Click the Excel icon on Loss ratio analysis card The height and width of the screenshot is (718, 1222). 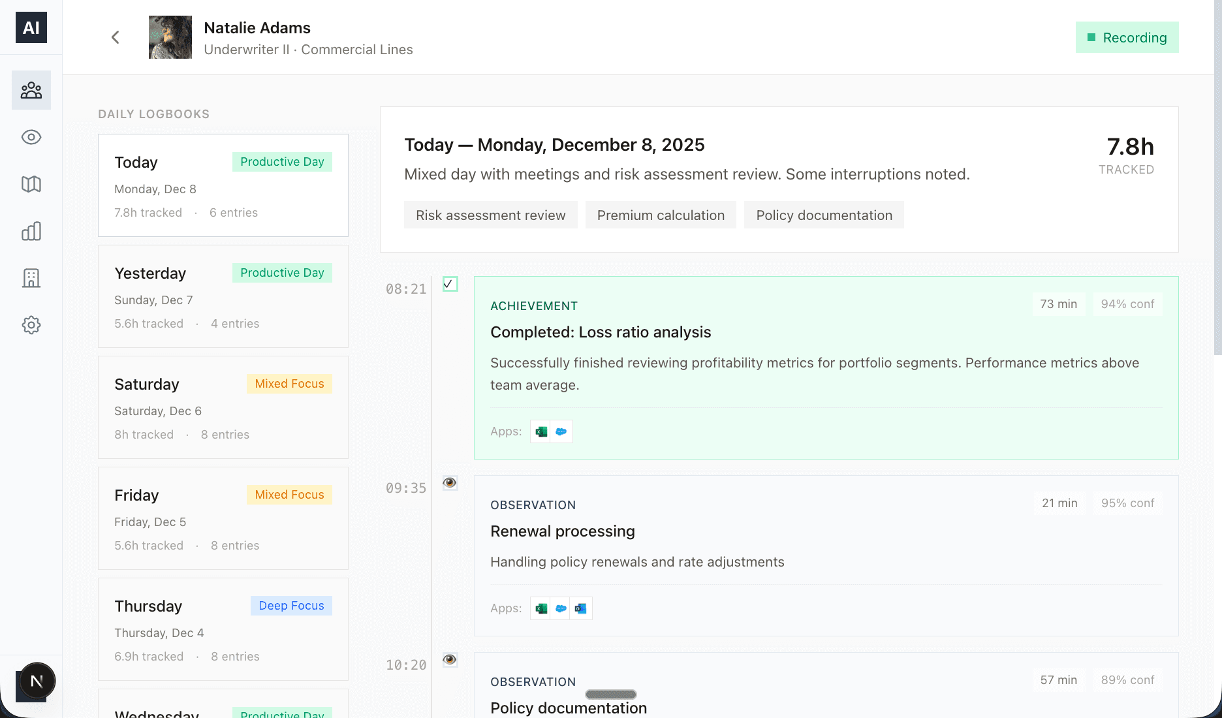point(540,431)
